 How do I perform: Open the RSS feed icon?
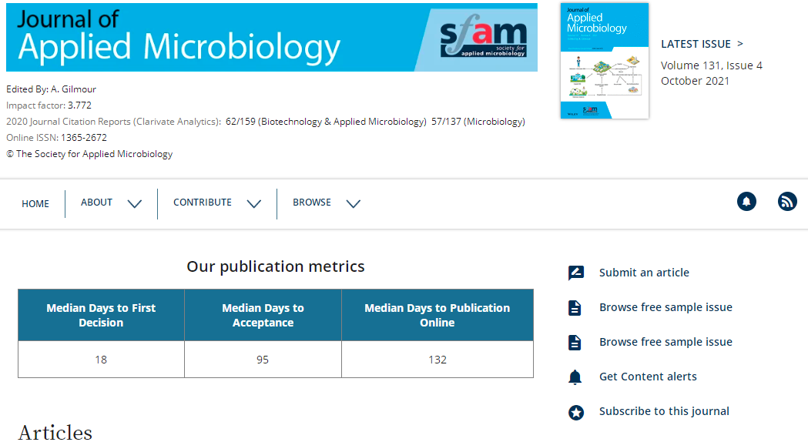(787, 202)
